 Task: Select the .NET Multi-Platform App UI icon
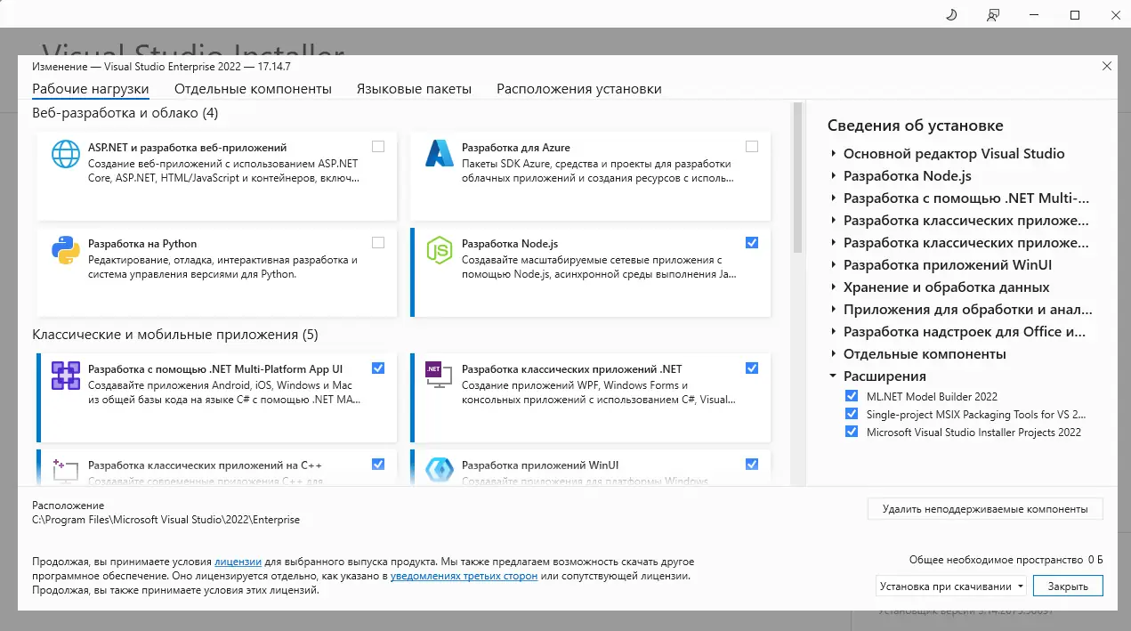tap(64, 375)
